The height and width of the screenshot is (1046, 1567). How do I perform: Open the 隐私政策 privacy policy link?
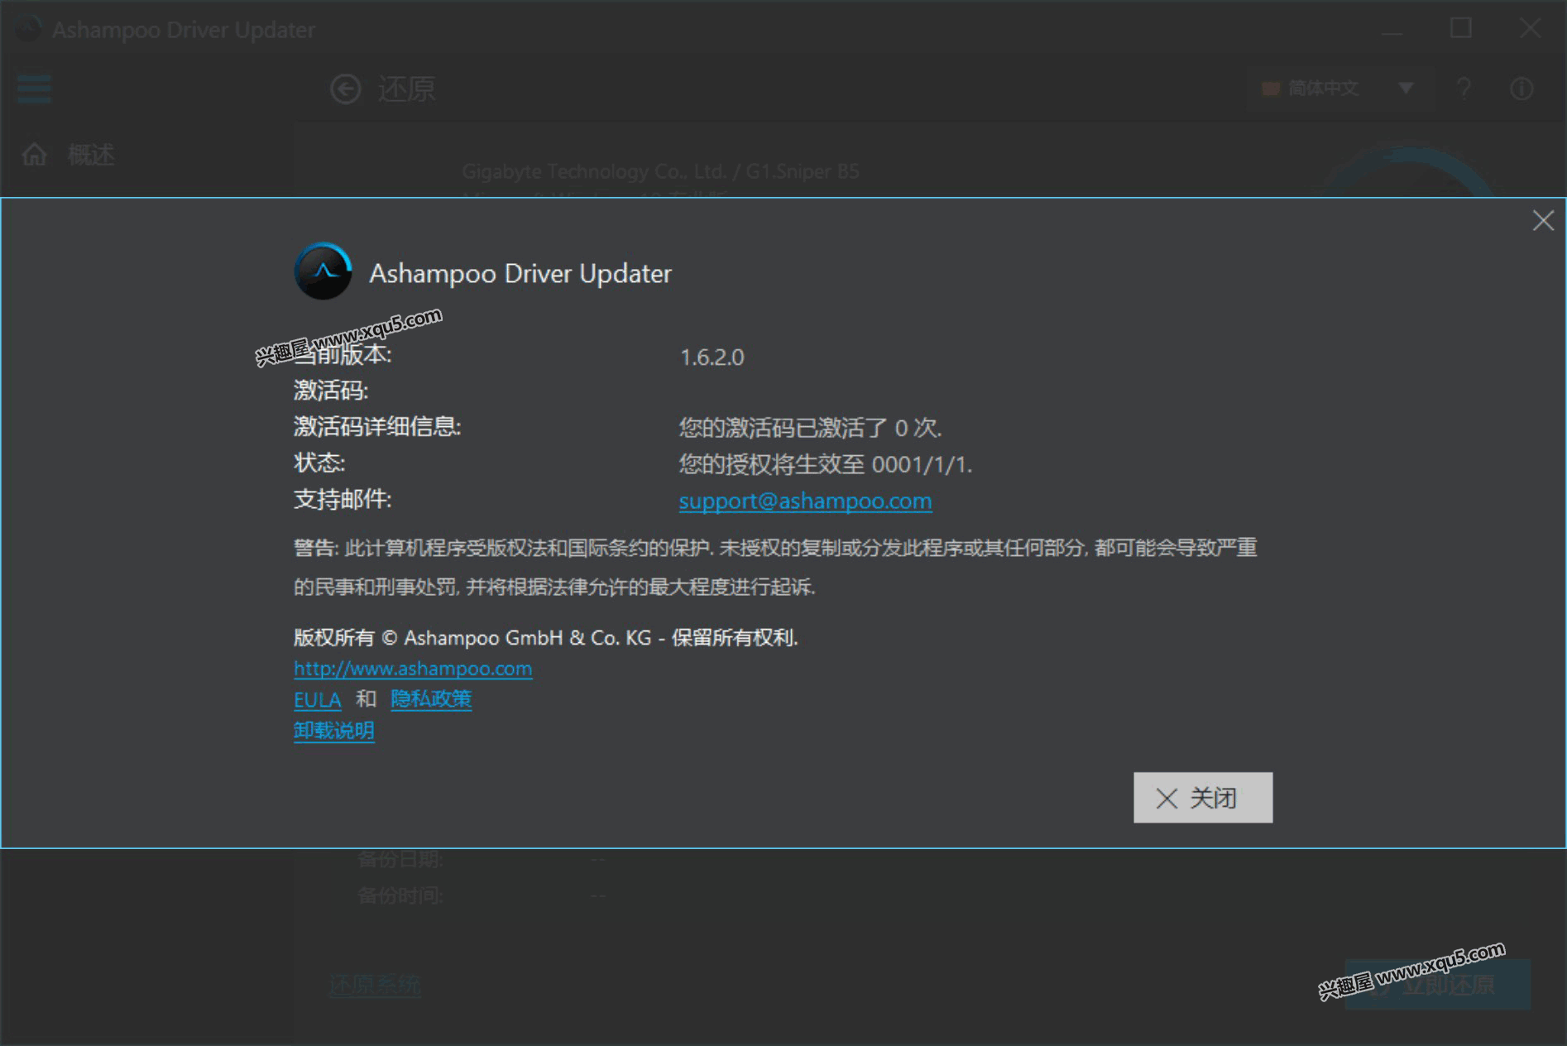[x=430, y=699]
